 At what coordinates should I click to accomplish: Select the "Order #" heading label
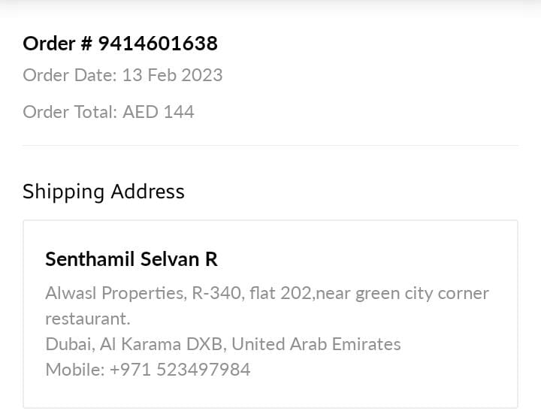[58, 44]
